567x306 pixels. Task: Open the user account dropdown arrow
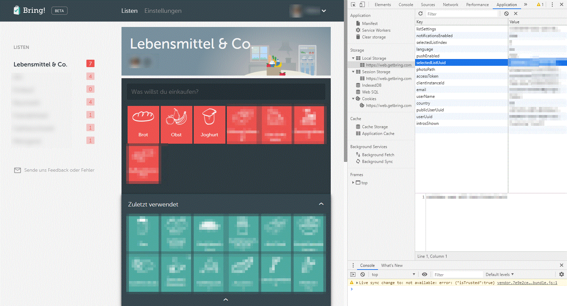click(x=324, y=11)
